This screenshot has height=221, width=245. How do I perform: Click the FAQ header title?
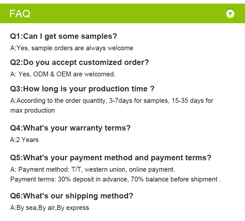tap(20, 14)
